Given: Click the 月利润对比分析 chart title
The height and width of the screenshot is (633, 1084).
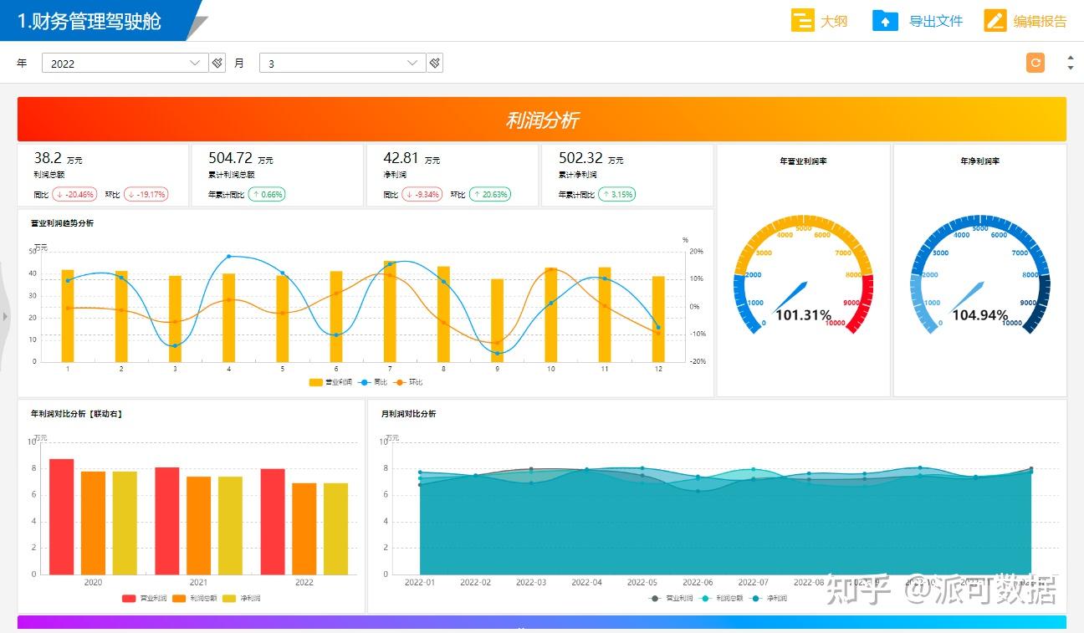Looking at the screenshot, I should tap(408, 414).
